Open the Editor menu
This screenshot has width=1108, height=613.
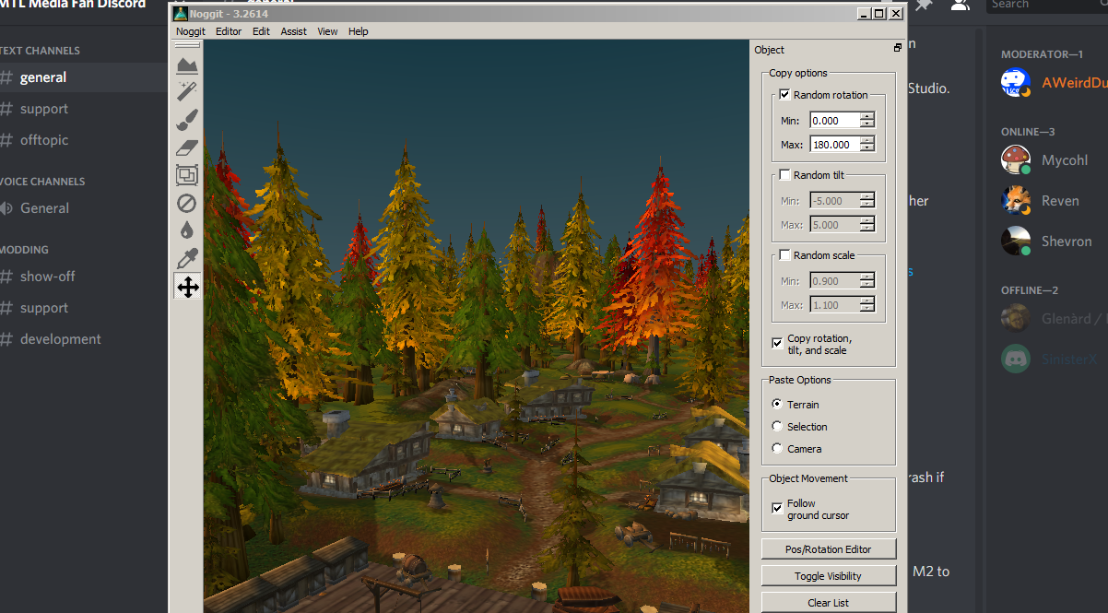pos(229,31)
